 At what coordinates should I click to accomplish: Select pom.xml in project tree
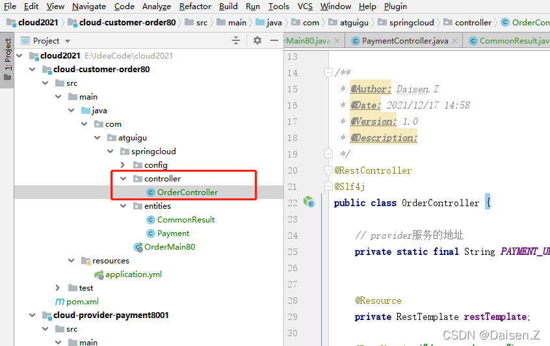[83, 302]
